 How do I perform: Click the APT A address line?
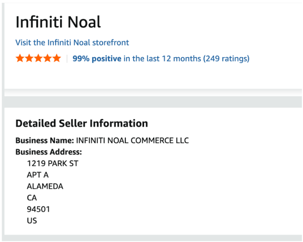[38, 175]
